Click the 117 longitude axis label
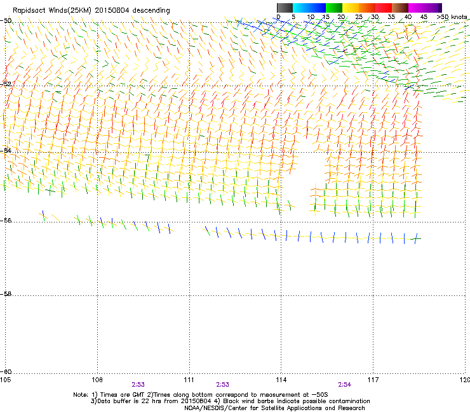 point(373,380)
